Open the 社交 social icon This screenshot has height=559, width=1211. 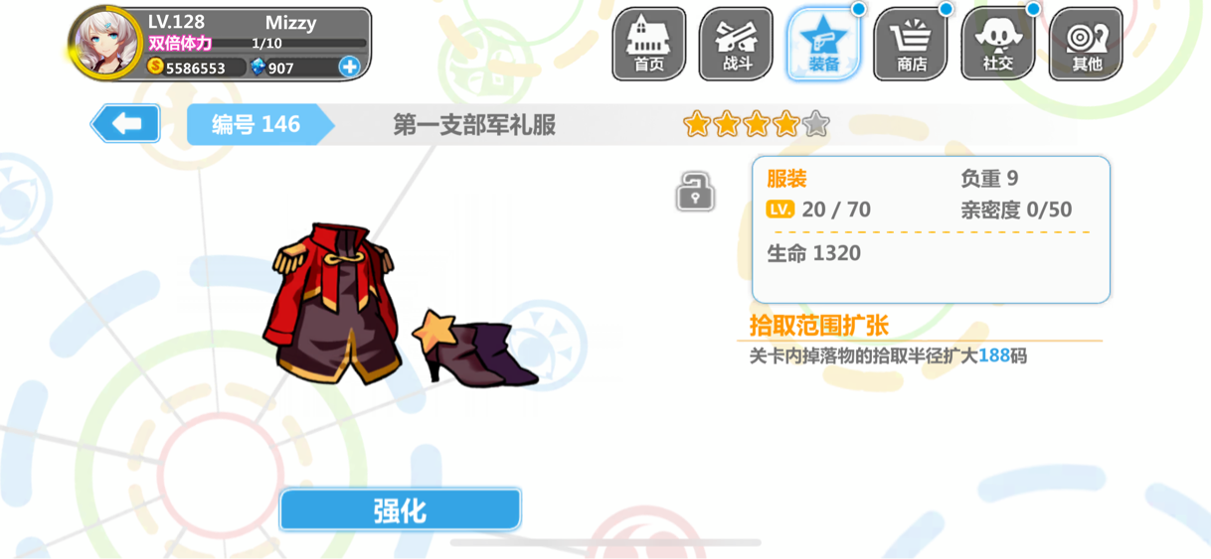click(998, 45)
